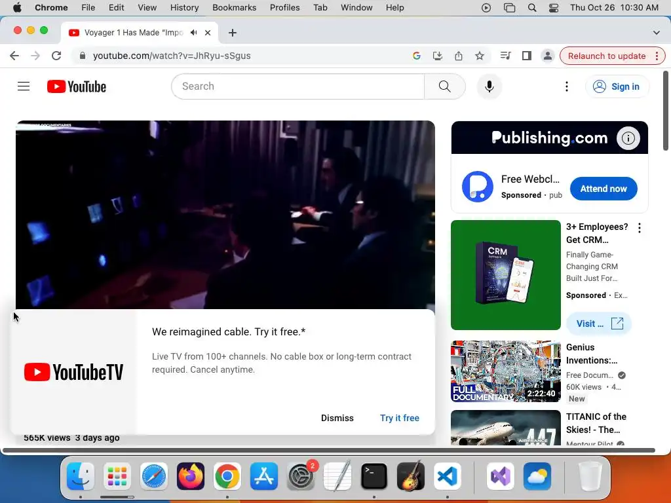Open GarageBand from the Dock

[411, 475]
